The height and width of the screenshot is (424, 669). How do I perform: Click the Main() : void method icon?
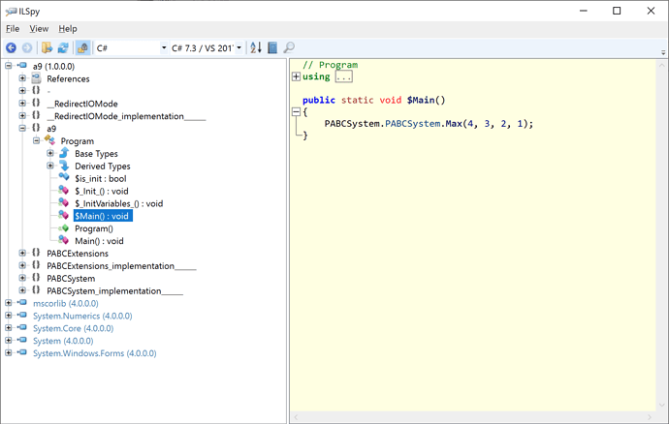pos(64,240)
